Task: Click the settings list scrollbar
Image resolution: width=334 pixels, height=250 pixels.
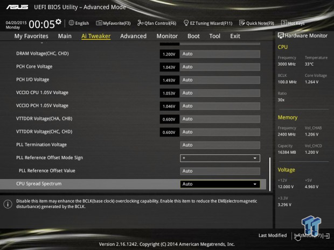Action: click(x=270, y=174)
